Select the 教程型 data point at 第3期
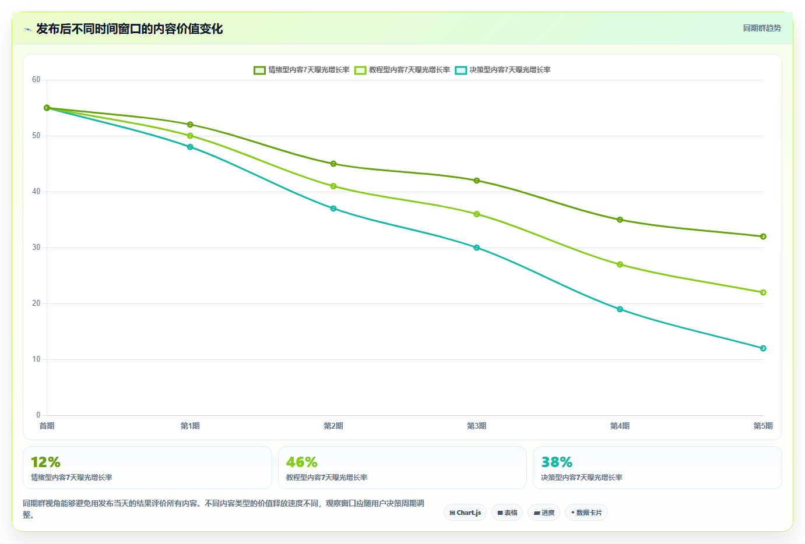Screen dimensions: 805x544 point(477,214)
